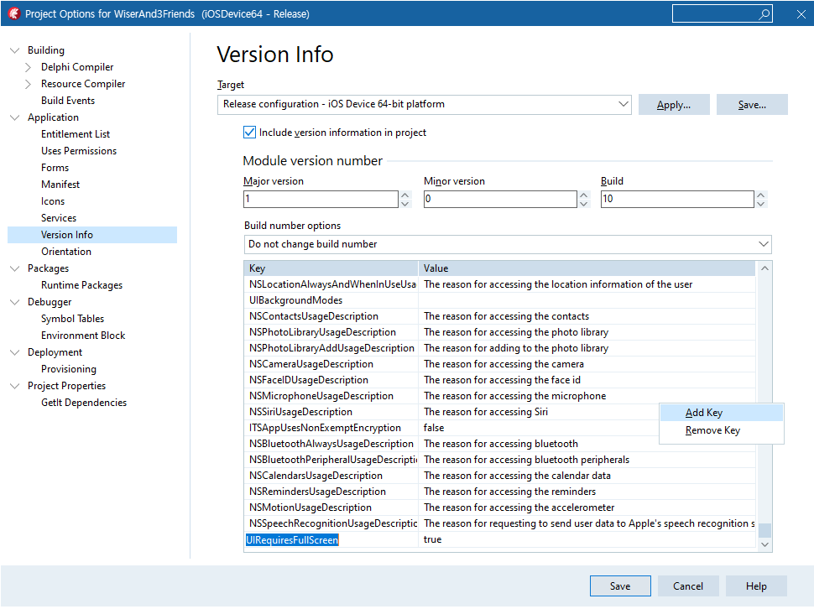Select Environment Block in the tree
The image size is (814, 609).
(83, 336)
